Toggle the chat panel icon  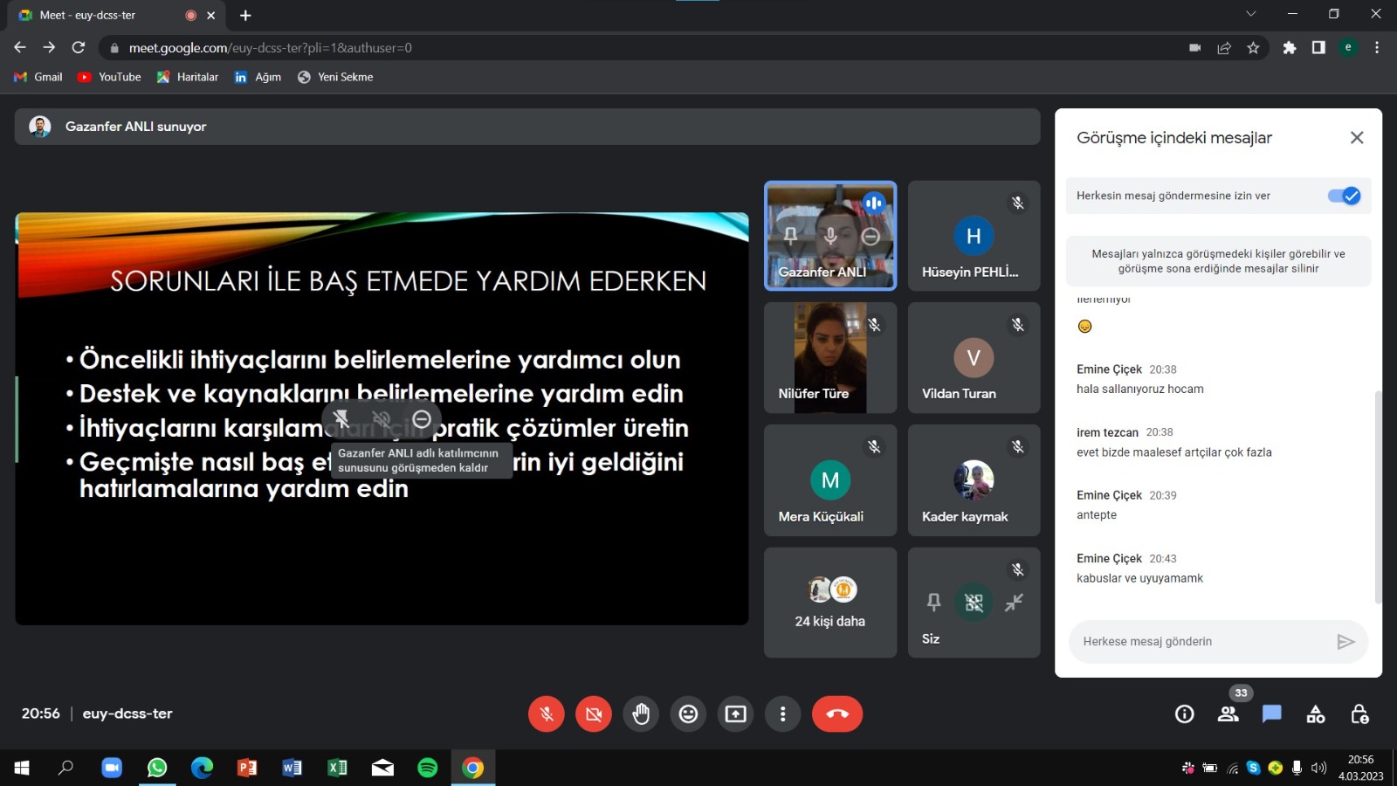pyautogui.click(x=1271, y=714)
